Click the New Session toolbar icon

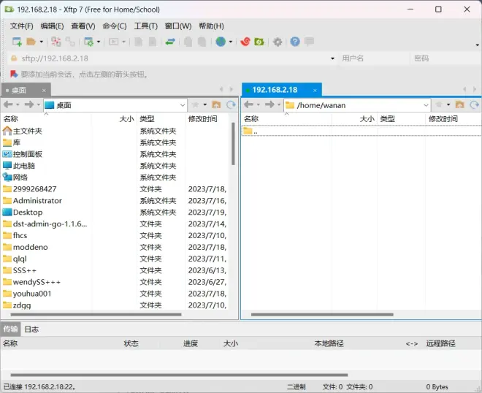(17, 42)
